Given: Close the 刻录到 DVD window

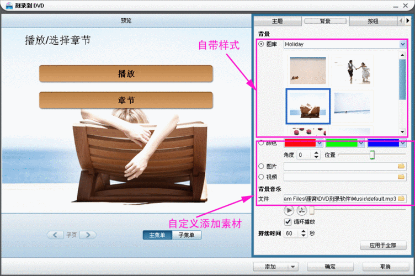Looking at the screenshot, I should (406, 6).
